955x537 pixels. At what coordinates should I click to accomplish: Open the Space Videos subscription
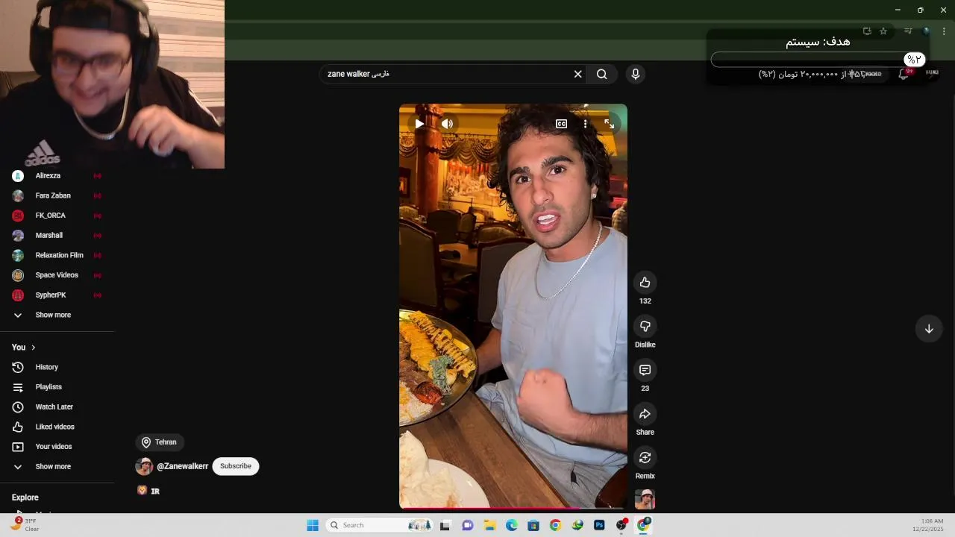click(57, 275)
